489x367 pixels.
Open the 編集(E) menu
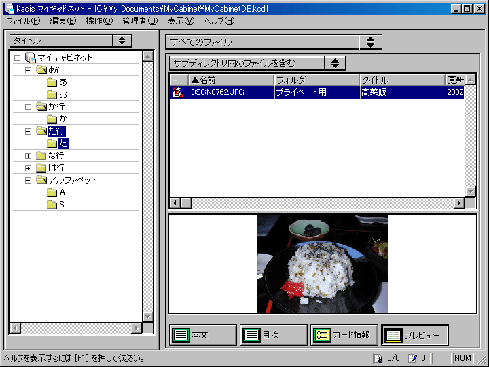click(x=63, y=21)
